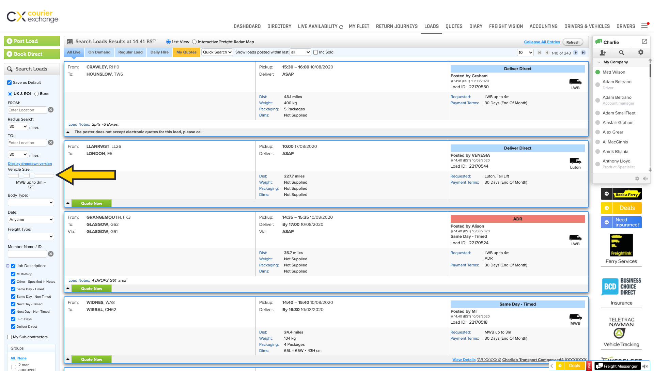Select the Euro radio button
The width and height of the screenshot is (654, 371).
pyautogui.click(x=37, y=94)
